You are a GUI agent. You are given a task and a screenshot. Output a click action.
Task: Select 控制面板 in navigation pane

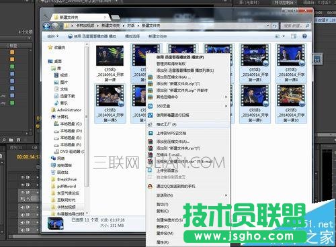pyautogui.click(x=62, y=165)
